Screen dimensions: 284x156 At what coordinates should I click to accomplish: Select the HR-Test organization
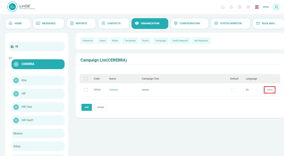[38, 107]
